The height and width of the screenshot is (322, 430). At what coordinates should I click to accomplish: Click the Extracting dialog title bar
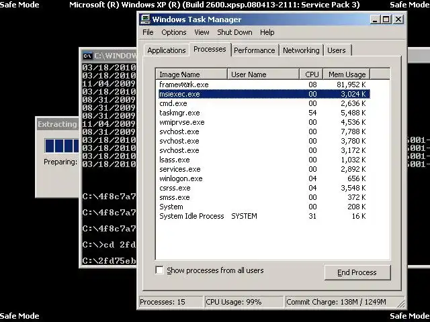58,124
